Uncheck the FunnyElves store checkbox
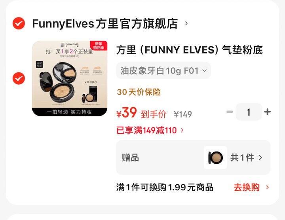This screenshot has height=220, width=285. click(19, 23)
